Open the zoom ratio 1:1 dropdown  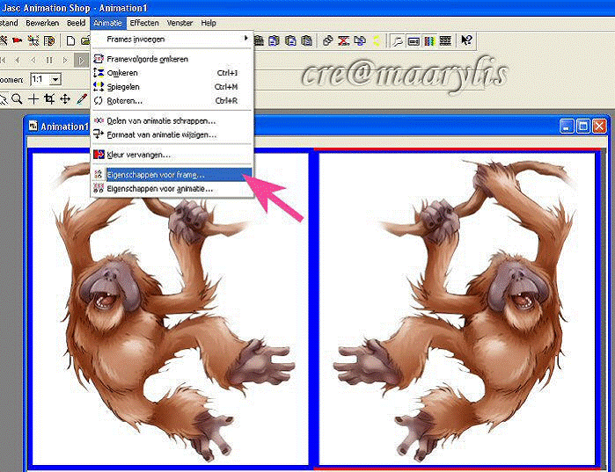click(x=55, y=79)
